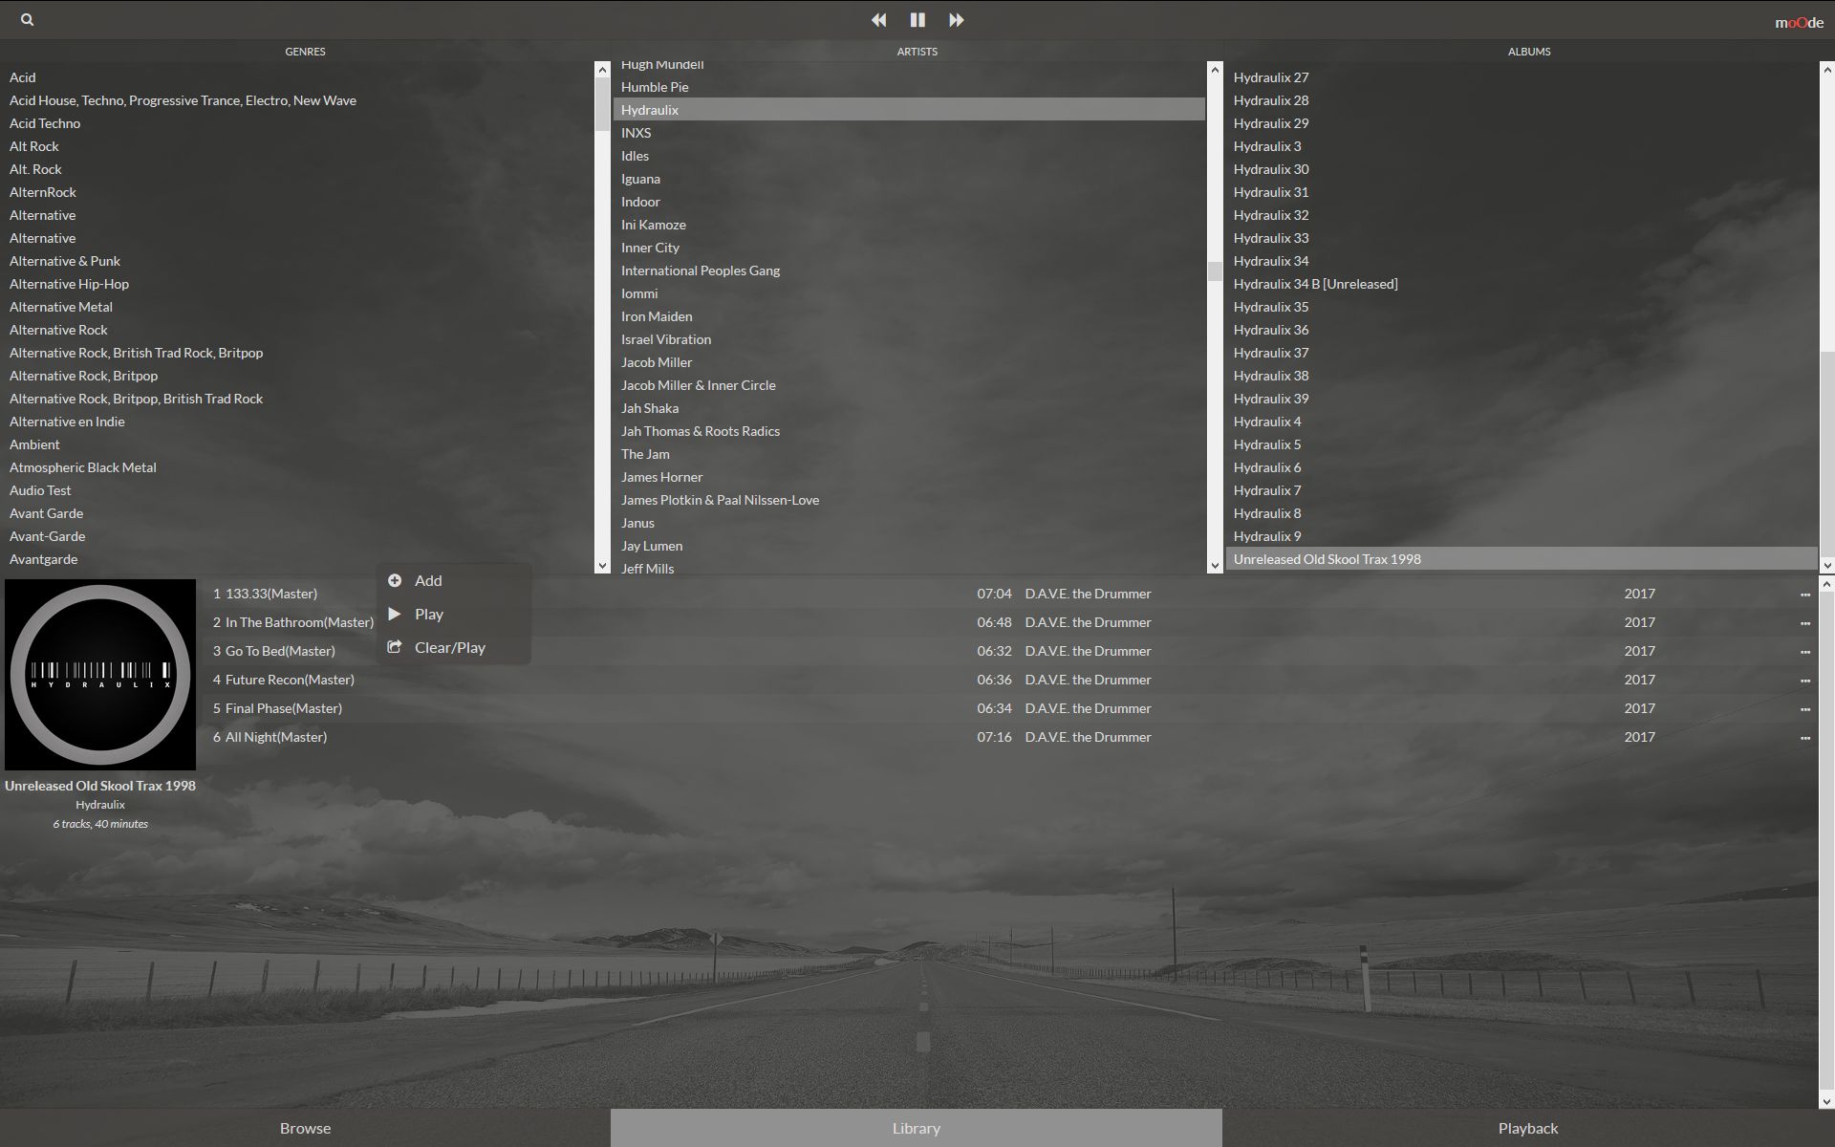Image resolution: width=1835 pixels, height=1147 pixels.
Task: Select artist Jah Shaka
Action: (x=650, y=408)
